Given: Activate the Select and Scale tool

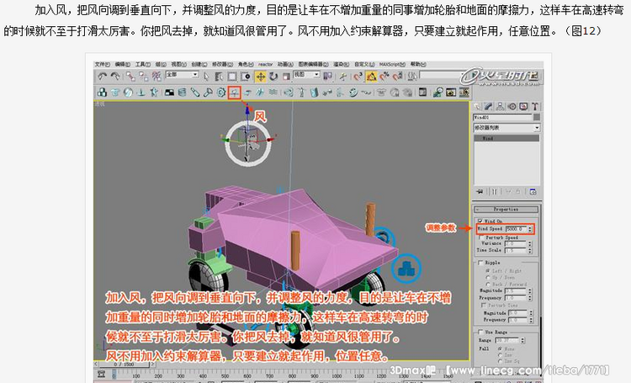Looking at the screenshot, I should [286, 76].
